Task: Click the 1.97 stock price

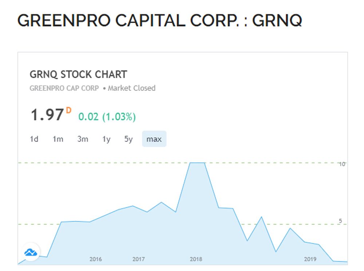Action: click(x=47, y=115)
